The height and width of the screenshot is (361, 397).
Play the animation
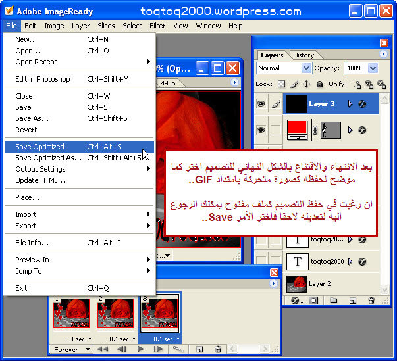(140, 350)
